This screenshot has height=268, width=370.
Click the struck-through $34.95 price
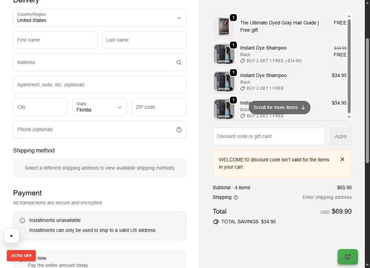(340, 48)
